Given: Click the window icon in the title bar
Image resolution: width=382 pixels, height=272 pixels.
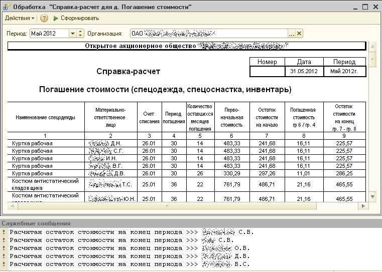Looking at the screenshot, I should tap(6, 7).
